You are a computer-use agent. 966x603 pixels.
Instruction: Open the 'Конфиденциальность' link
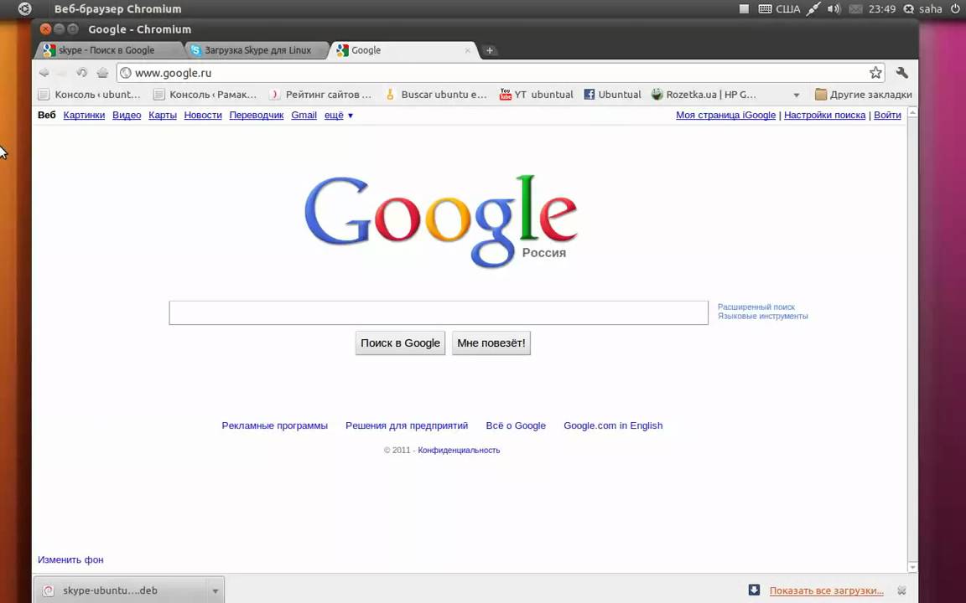(459, 451)
